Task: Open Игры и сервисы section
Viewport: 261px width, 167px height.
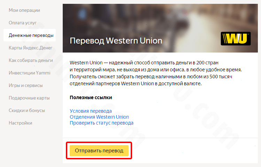Action: tap(26, 85)
